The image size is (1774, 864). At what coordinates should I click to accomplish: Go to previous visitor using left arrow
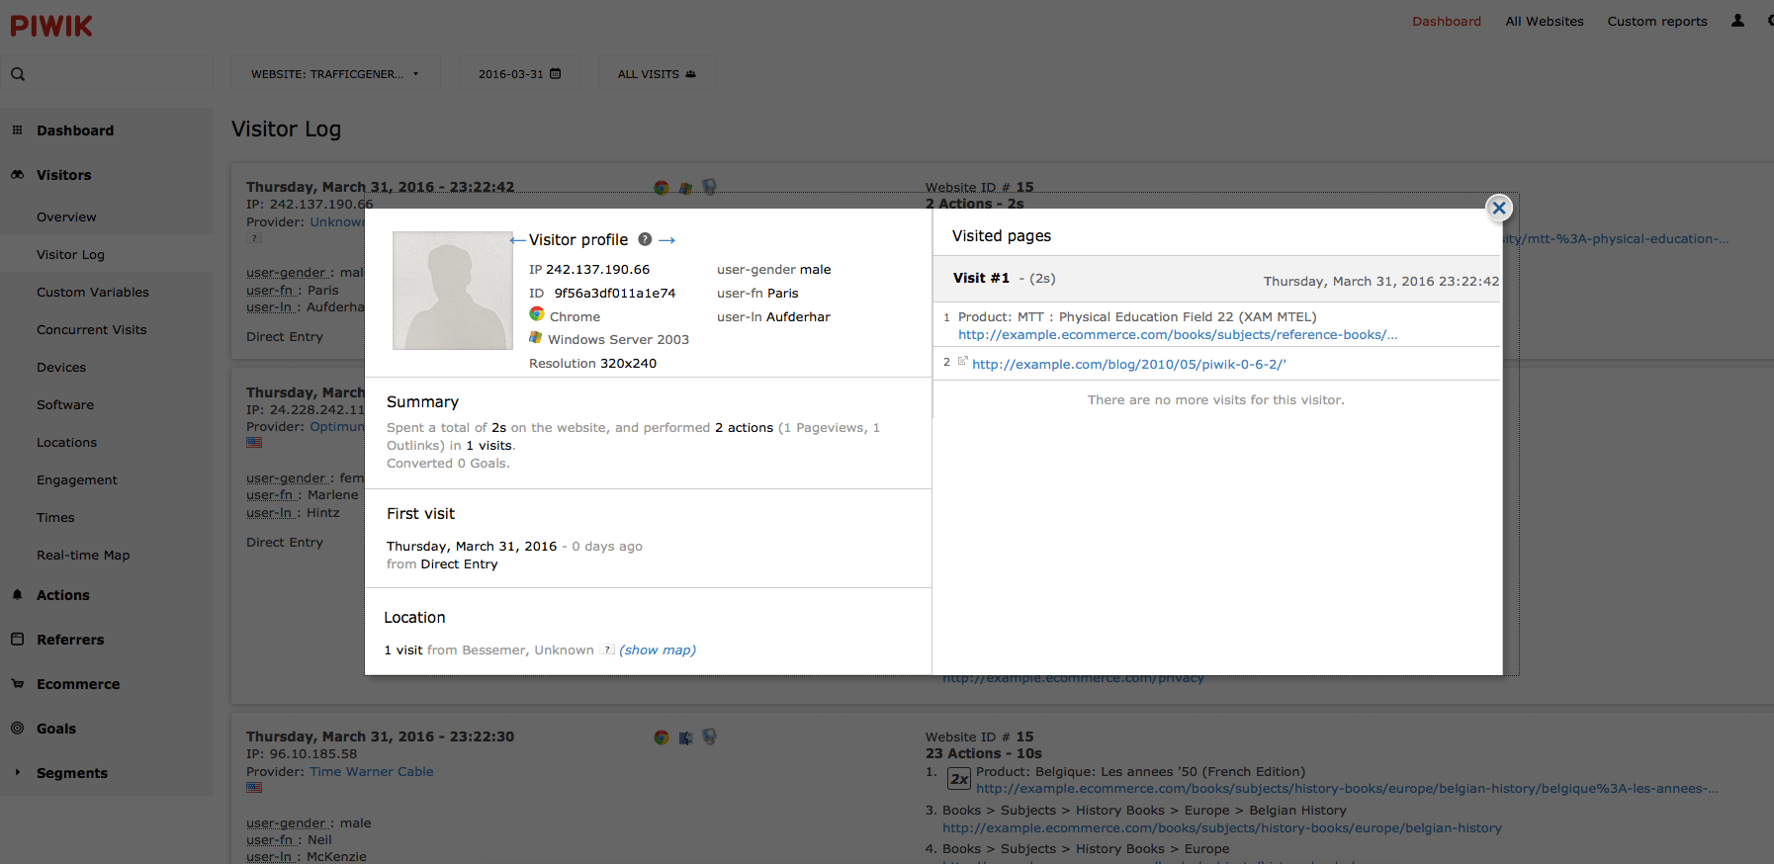coord(518,240)
